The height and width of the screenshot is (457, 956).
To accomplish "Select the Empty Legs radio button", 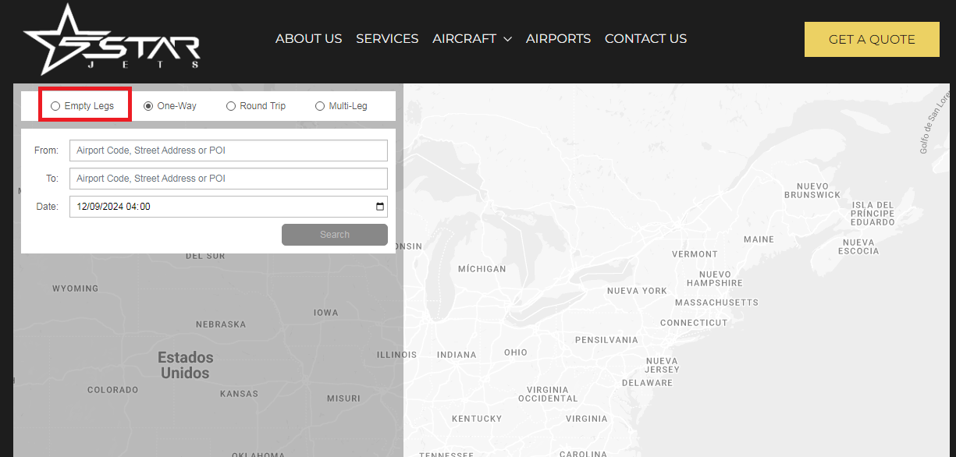I will (55, 105).
